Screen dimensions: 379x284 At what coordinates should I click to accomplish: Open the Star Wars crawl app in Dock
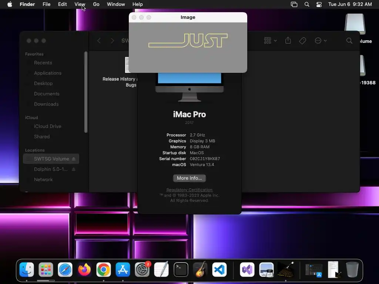coord(286,270)
